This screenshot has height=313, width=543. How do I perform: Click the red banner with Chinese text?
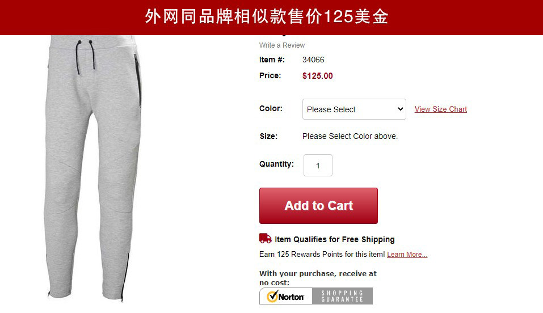click(271, 18)
